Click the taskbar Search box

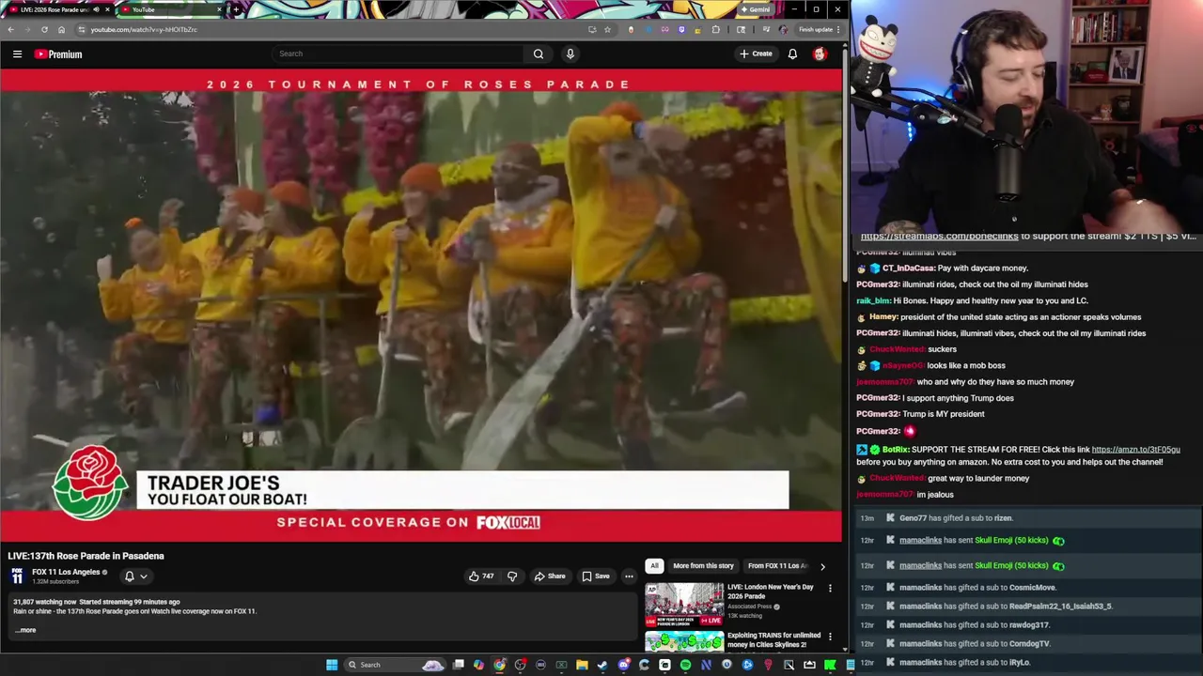pos(395,665)
